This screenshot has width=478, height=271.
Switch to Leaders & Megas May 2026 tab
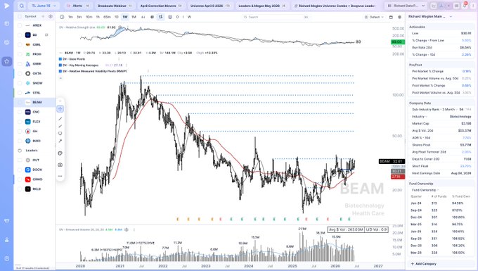(x=262, y=6)
